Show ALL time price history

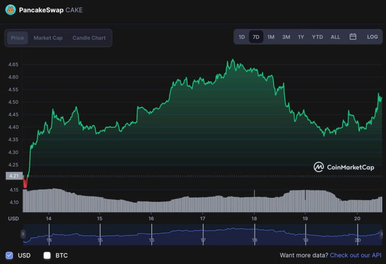tap(335, 37)
